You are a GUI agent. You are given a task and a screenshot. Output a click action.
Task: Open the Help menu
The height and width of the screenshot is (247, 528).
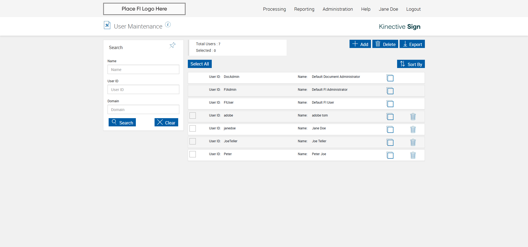366,9
